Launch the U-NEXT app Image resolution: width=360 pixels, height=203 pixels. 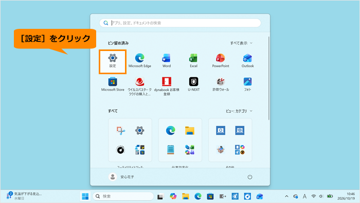[x=193, y=84]
